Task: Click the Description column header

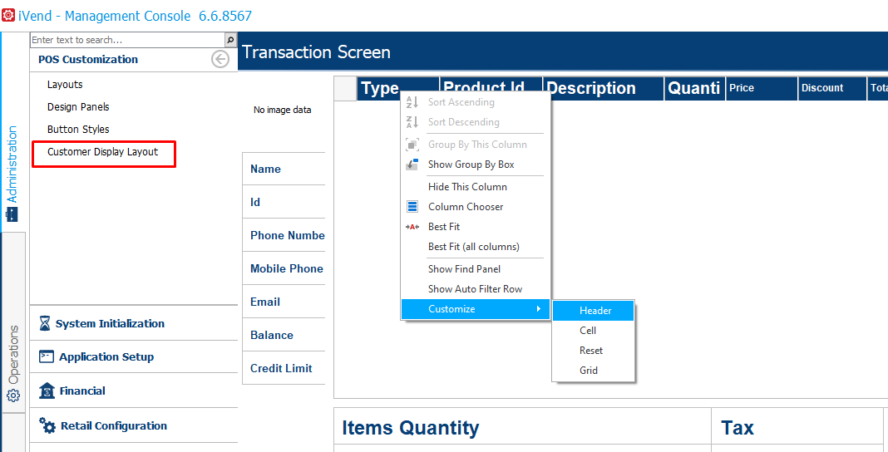Action: tap(603, 88)
